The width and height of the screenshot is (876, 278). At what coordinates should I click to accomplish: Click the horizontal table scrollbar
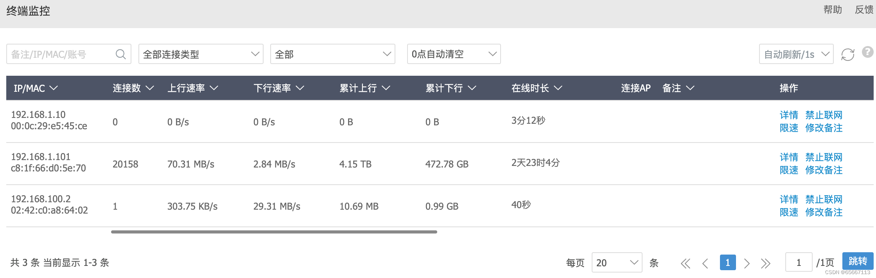[x=274, y=232]
